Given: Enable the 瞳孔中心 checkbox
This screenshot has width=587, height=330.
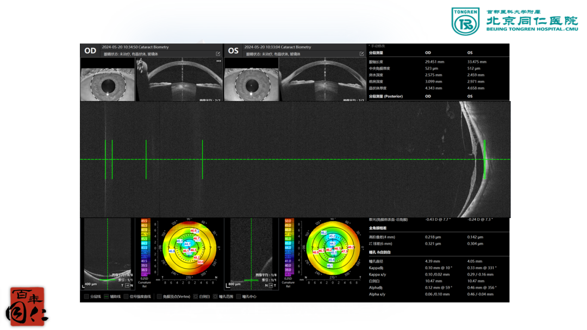Looking at the screenshot, I should (x=239, y=297).
